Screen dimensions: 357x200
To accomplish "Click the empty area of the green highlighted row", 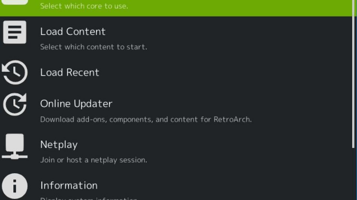I will click(x=239, y=7).
